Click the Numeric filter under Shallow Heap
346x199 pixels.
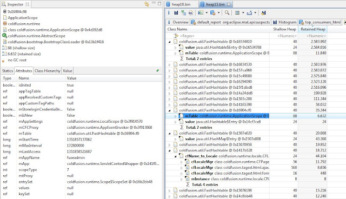click(287, 36)
